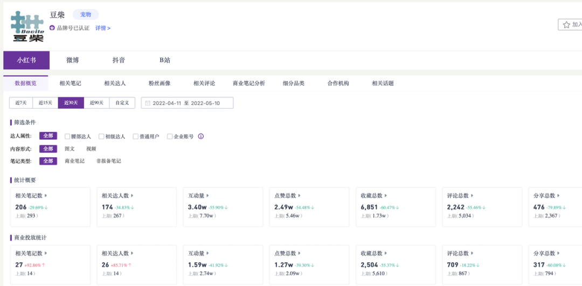The height and width of the screenshot is (286, 582).
Task: Click the +85.71% increase indicator
Action: (121, 265)
